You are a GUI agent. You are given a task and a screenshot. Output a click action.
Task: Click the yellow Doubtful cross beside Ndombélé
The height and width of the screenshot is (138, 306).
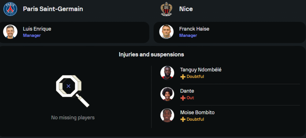[183, 77]
